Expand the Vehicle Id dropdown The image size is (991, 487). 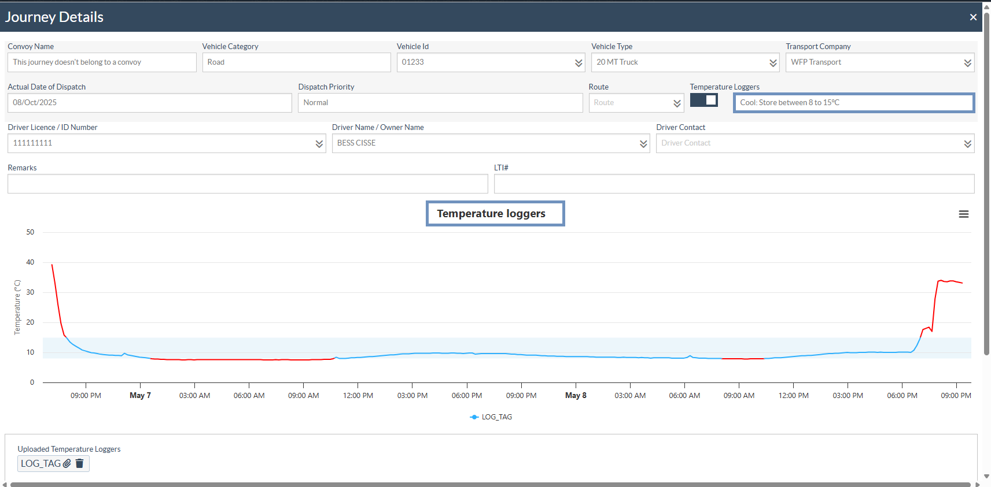click(x=579, y=63)
